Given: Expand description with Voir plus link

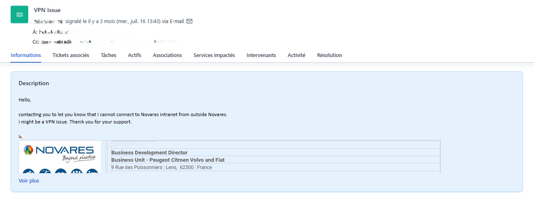Looking at the screenshot, I should coord(29,180).
